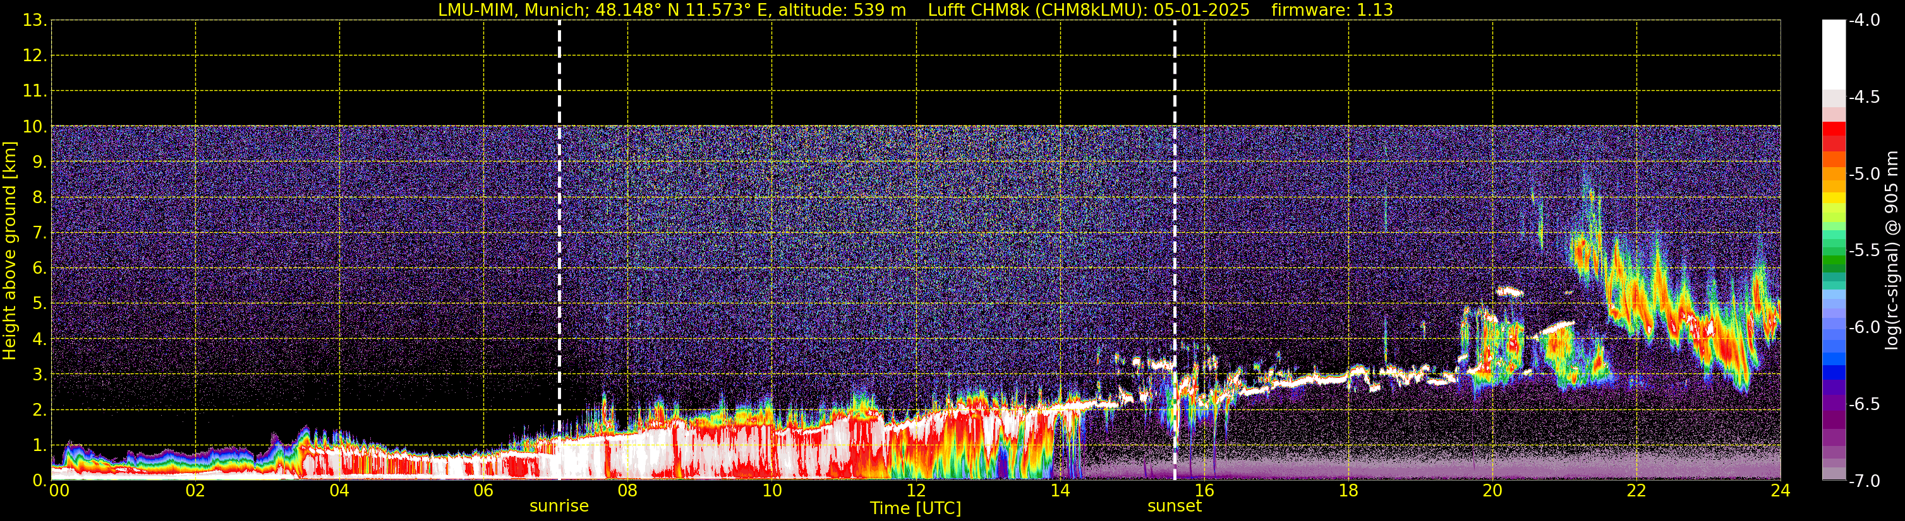
Task: Click the time tick label '24'
Action: tap(1781, 491)
